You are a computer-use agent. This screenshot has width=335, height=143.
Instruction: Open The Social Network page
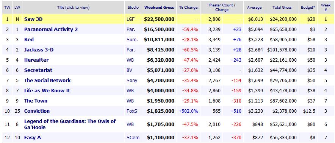(x=47, y=81)
